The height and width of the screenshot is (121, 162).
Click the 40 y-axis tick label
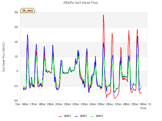[16, 42]
